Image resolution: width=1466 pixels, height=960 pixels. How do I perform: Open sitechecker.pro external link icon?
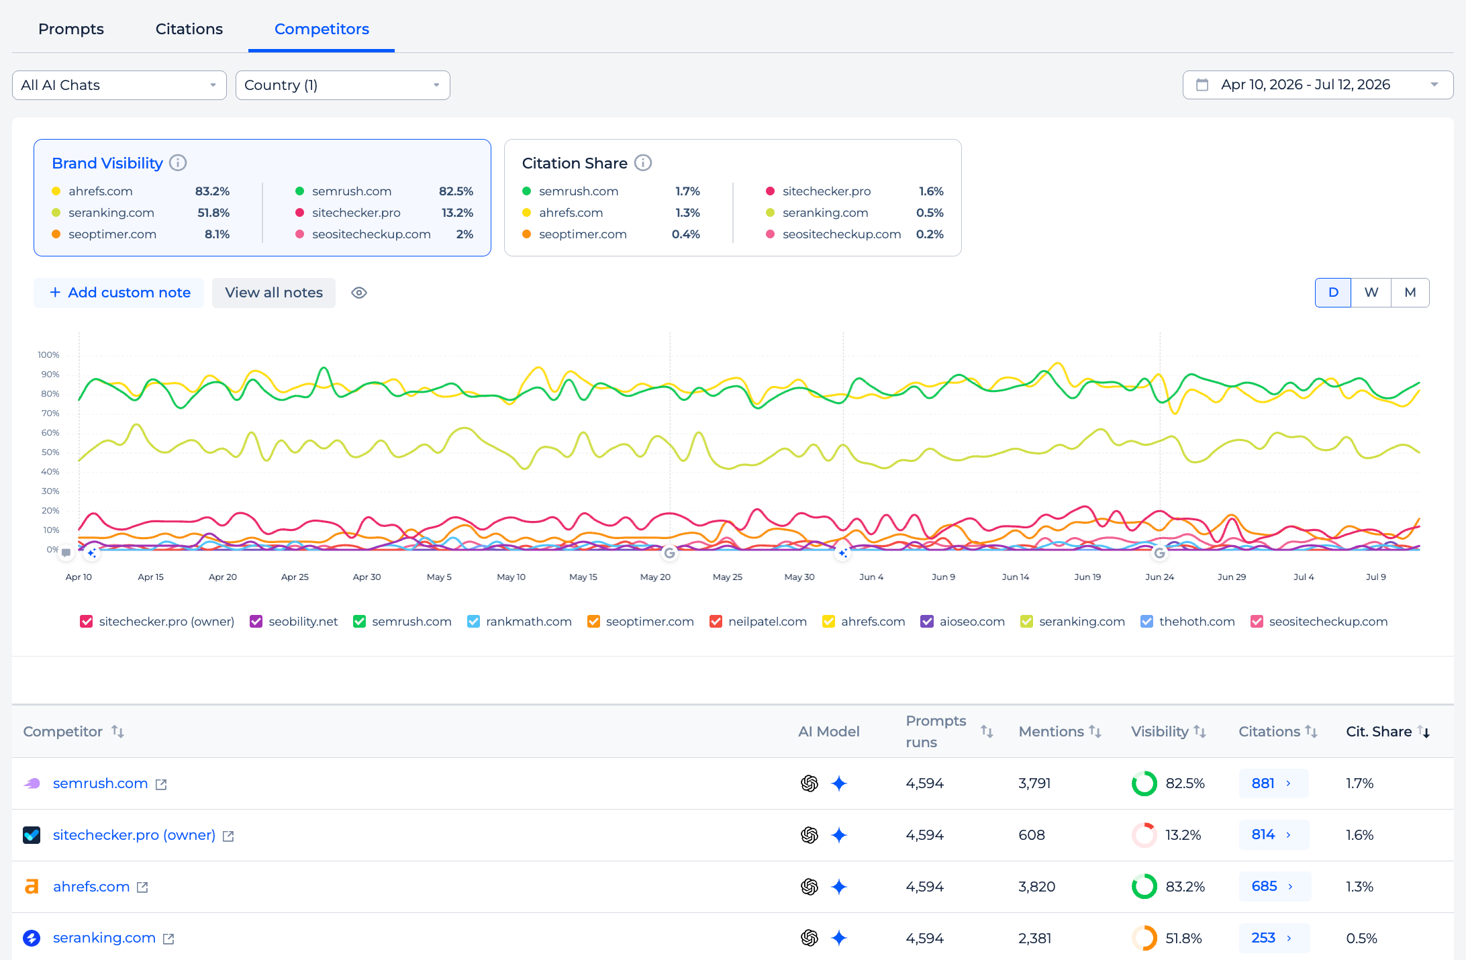[228, 836]
